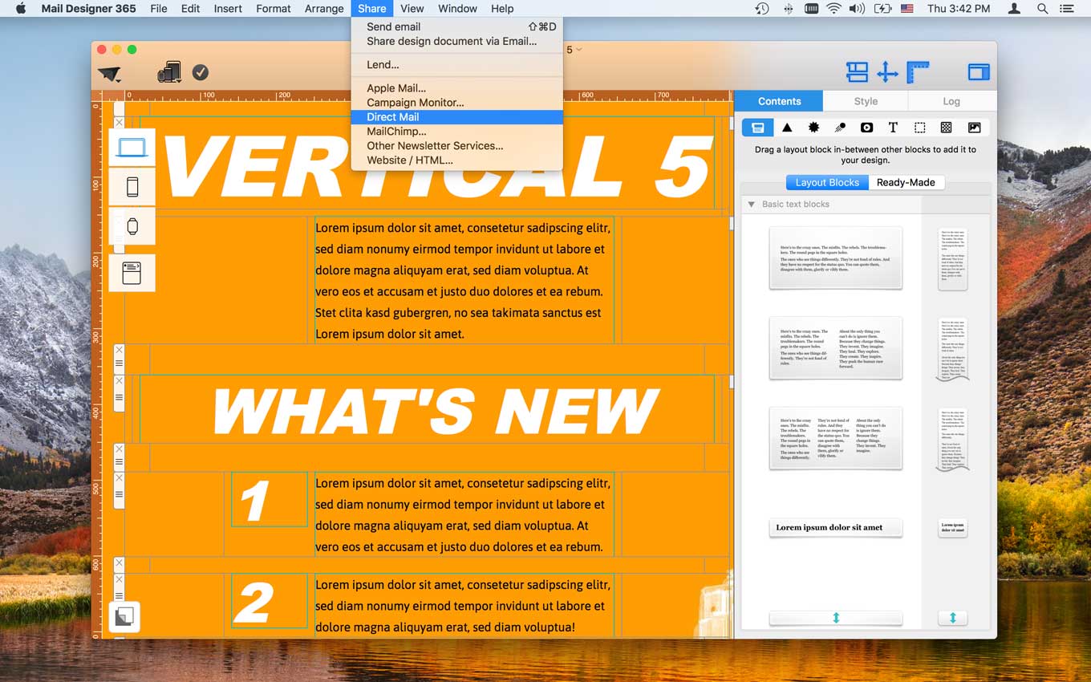Click the stacked squares icon at canvas bottom-left
1091x682 pixels.
point(124,617)
